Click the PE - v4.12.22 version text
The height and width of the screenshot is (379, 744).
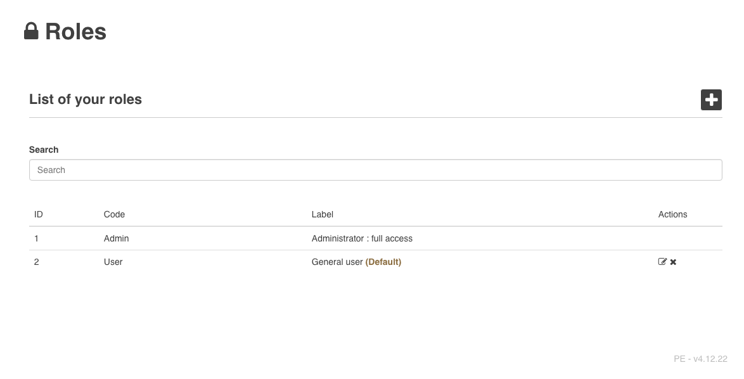[x=700, y=359]
